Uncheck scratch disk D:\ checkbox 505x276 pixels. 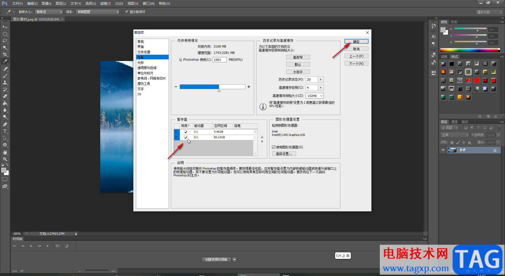[186, 137]
